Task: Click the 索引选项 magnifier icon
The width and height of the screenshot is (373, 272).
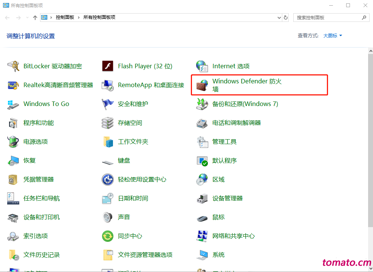Action: [x=13, y=236]
